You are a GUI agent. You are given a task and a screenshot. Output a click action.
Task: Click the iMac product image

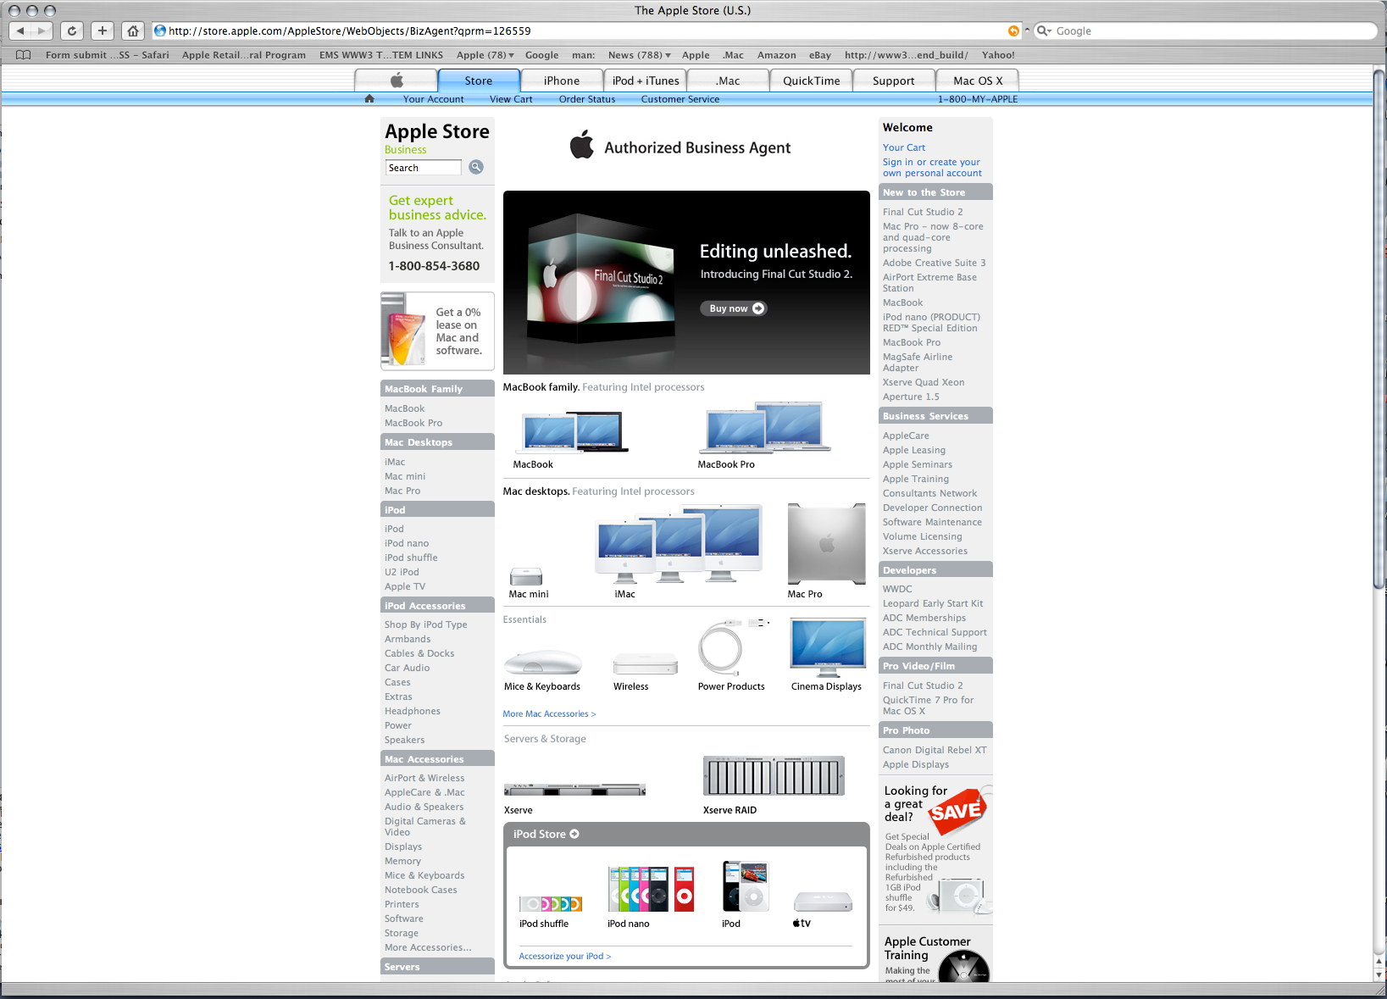coord(680,545)
